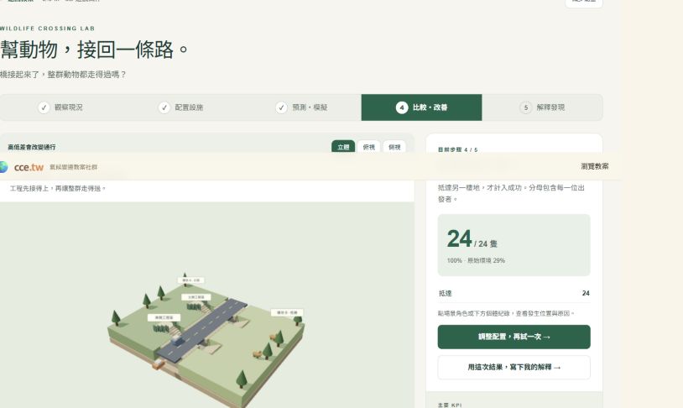Click the globe logo icon
Image resolution: width=683 pixels, height=408 pixels.
(3, 167)
